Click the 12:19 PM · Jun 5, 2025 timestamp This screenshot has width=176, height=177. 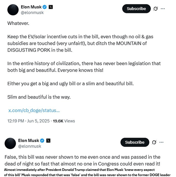pos(28,121)
